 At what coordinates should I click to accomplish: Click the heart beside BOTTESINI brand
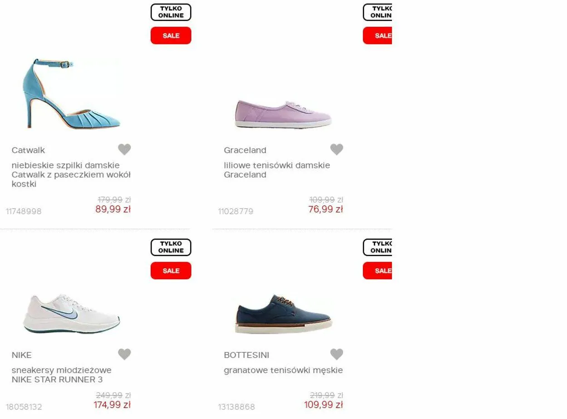(x=337, y=354)
